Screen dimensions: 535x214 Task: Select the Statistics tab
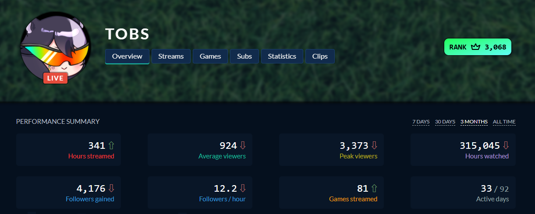282,56
